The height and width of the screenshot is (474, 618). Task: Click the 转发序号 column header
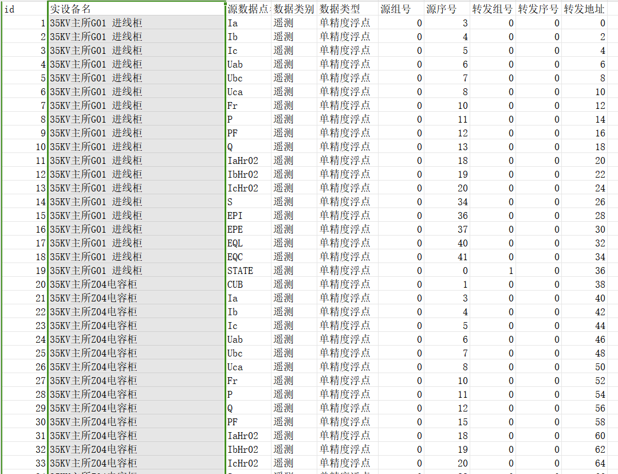[538, 9]
